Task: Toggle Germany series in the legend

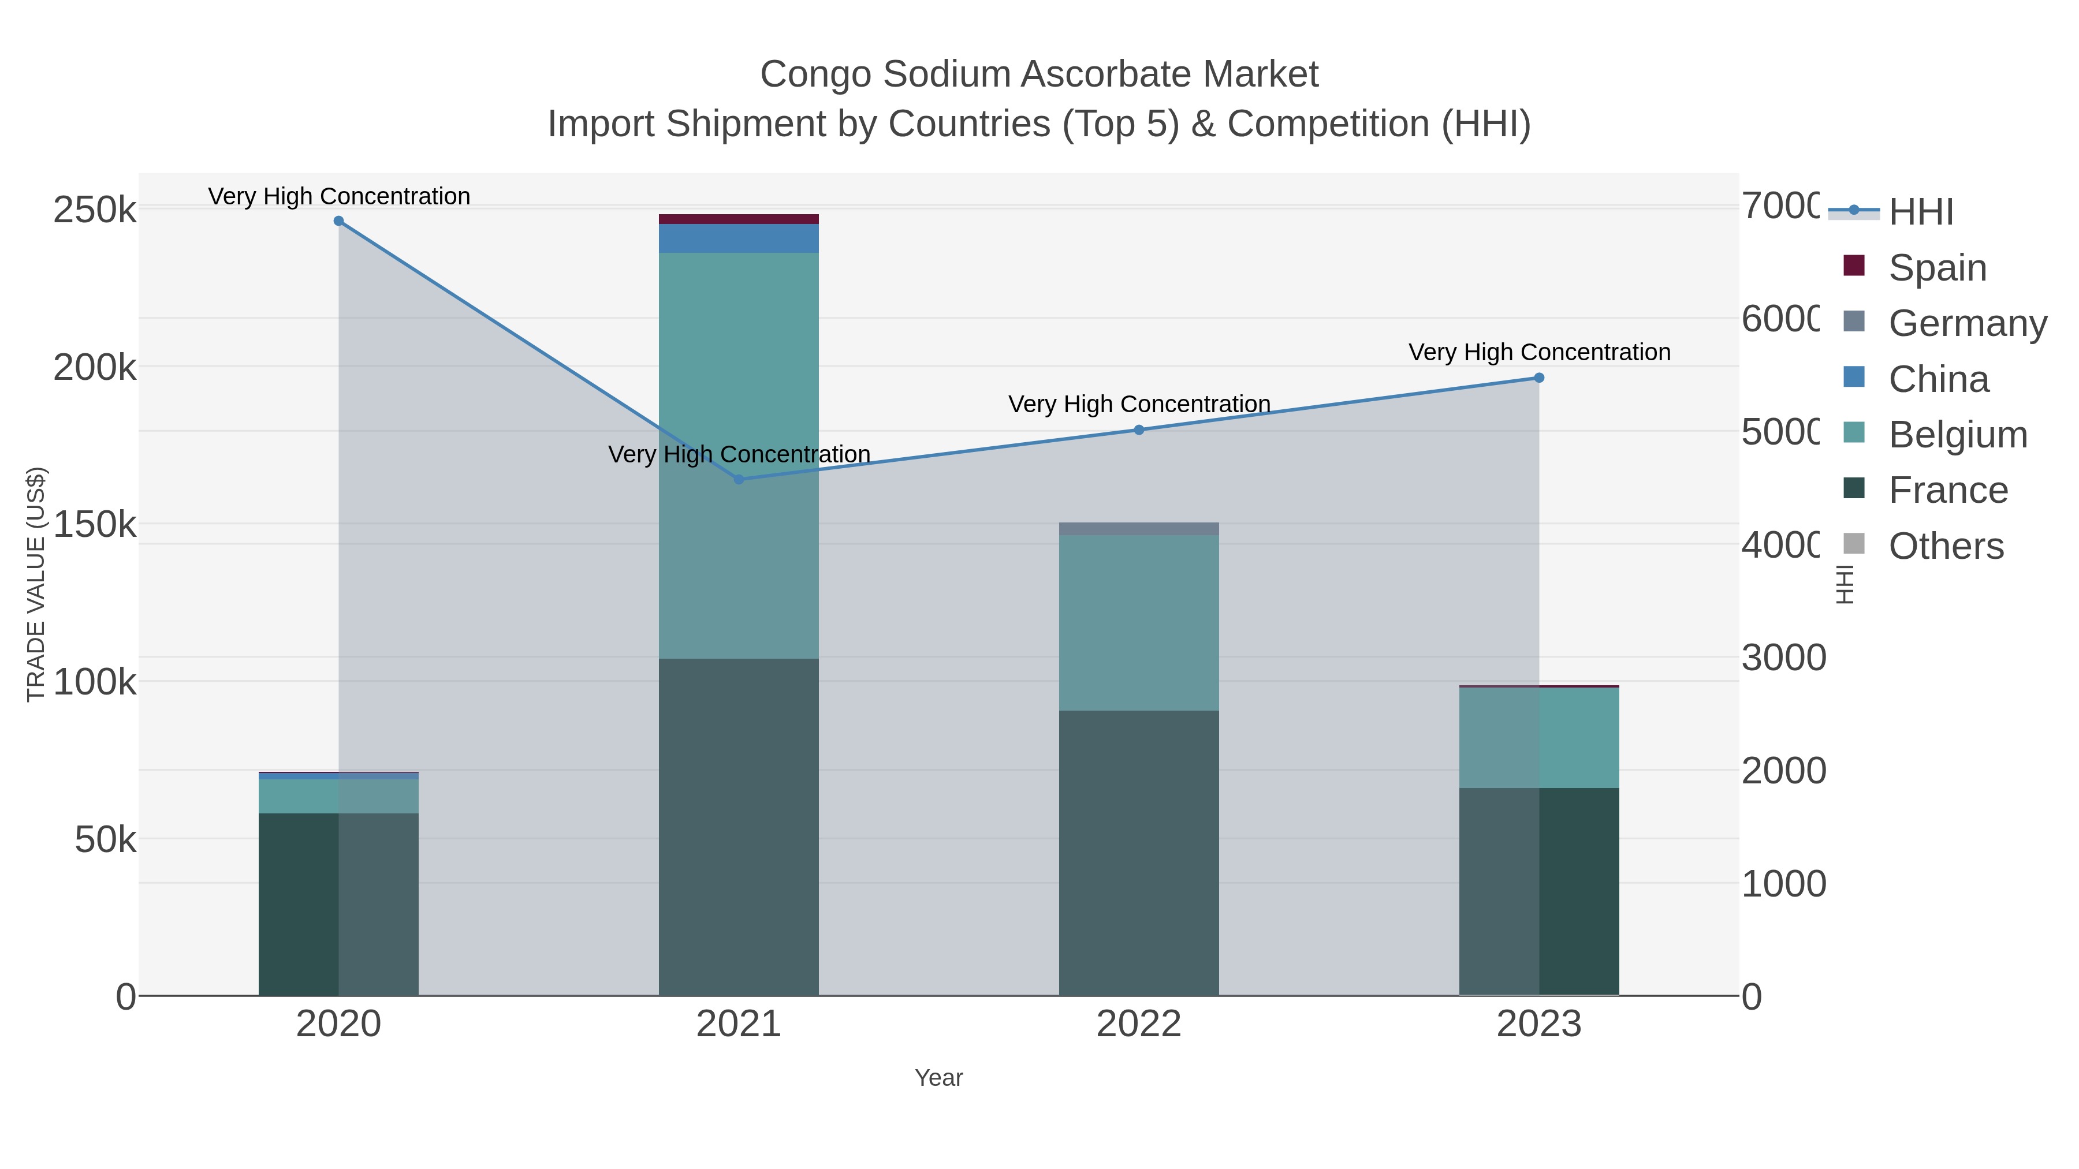Action: pyautogui.click(x=1945, y=323)
